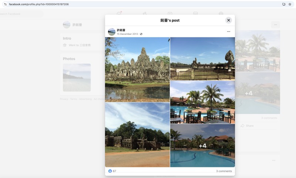Click the author name link in the post header
Screen dimensions: 296x178
coord(121,30)
